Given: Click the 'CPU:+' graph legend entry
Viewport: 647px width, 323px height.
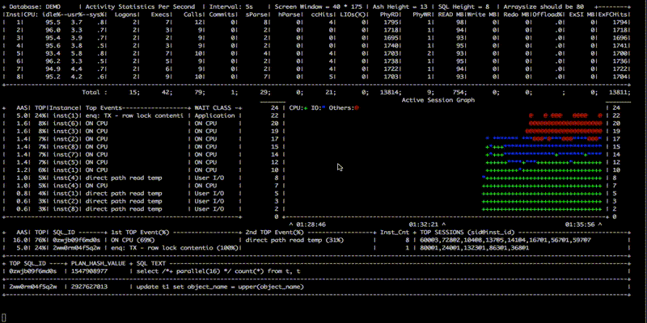Looking at the screenshot, I should (298, 108).
